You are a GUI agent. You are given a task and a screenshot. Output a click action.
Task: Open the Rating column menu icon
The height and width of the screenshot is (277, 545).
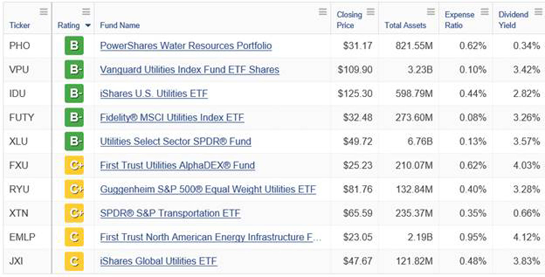(x=86, y=12)
